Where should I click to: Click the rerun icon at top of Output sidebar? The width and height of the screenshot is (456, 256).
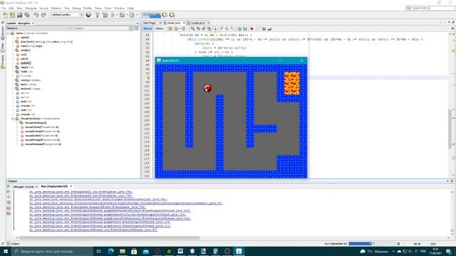point(9,186)
